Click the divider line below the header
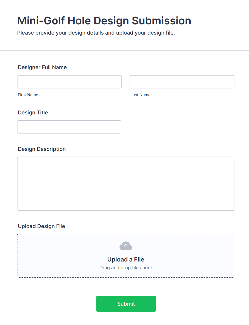249x325 pixels. (125, 50)
